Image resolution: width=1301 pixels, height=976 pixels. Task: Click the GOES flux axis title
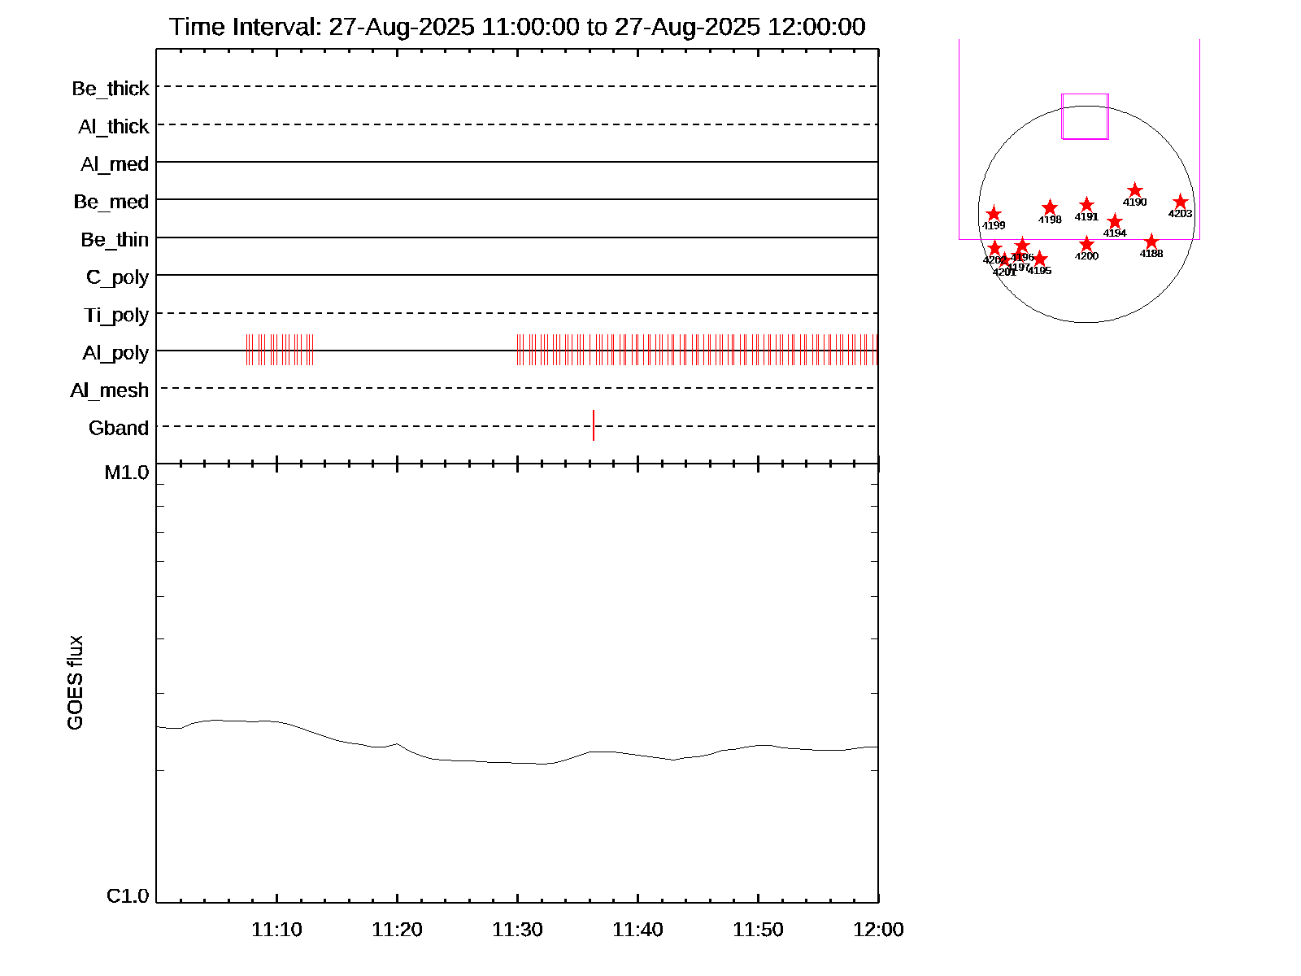pos(75,683)
